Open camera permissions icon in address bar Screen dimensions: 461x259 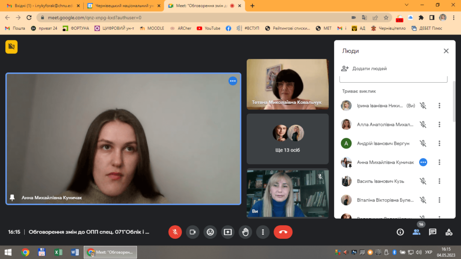click(353, 18)
